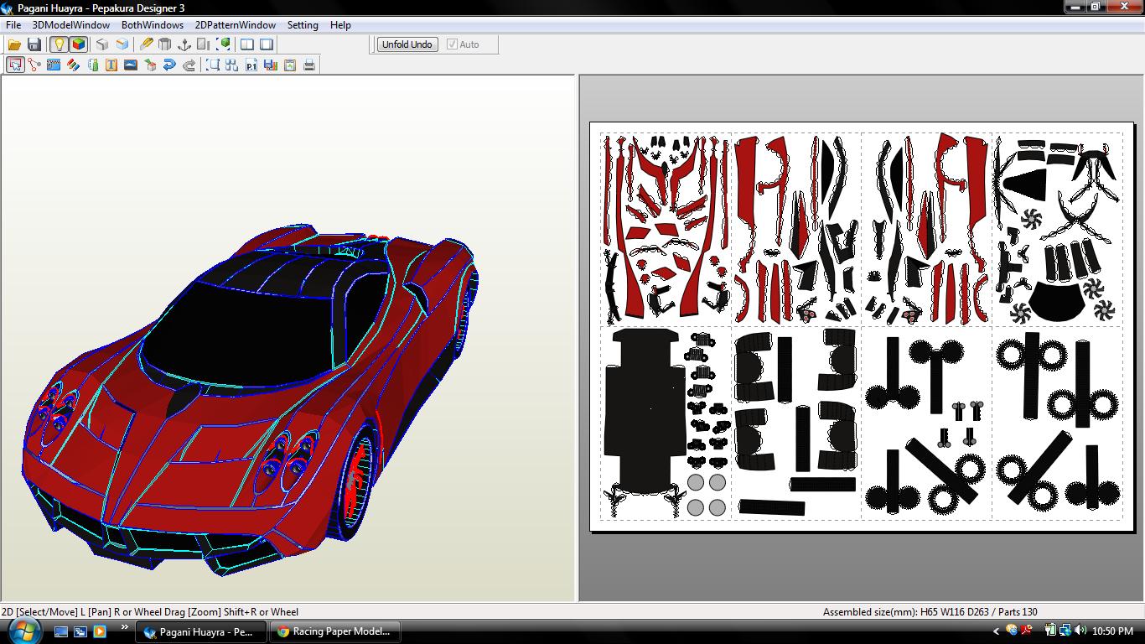Click the floppy with colored bars icon
This screenshot has width=1145, height=644.
(271, 65)
